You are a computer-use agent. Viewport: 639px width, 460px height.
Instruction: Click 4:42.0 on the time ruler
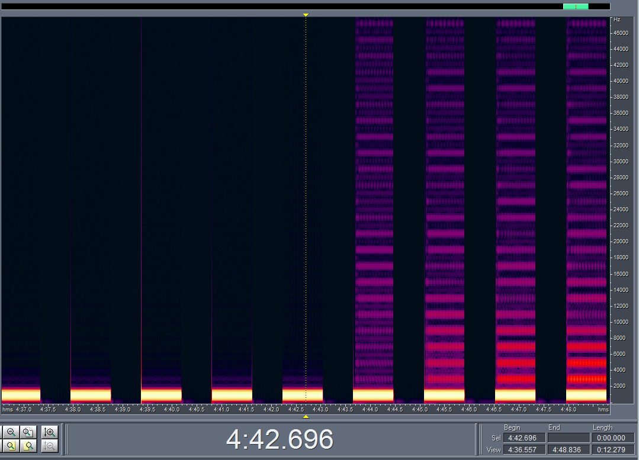(271, 410)
